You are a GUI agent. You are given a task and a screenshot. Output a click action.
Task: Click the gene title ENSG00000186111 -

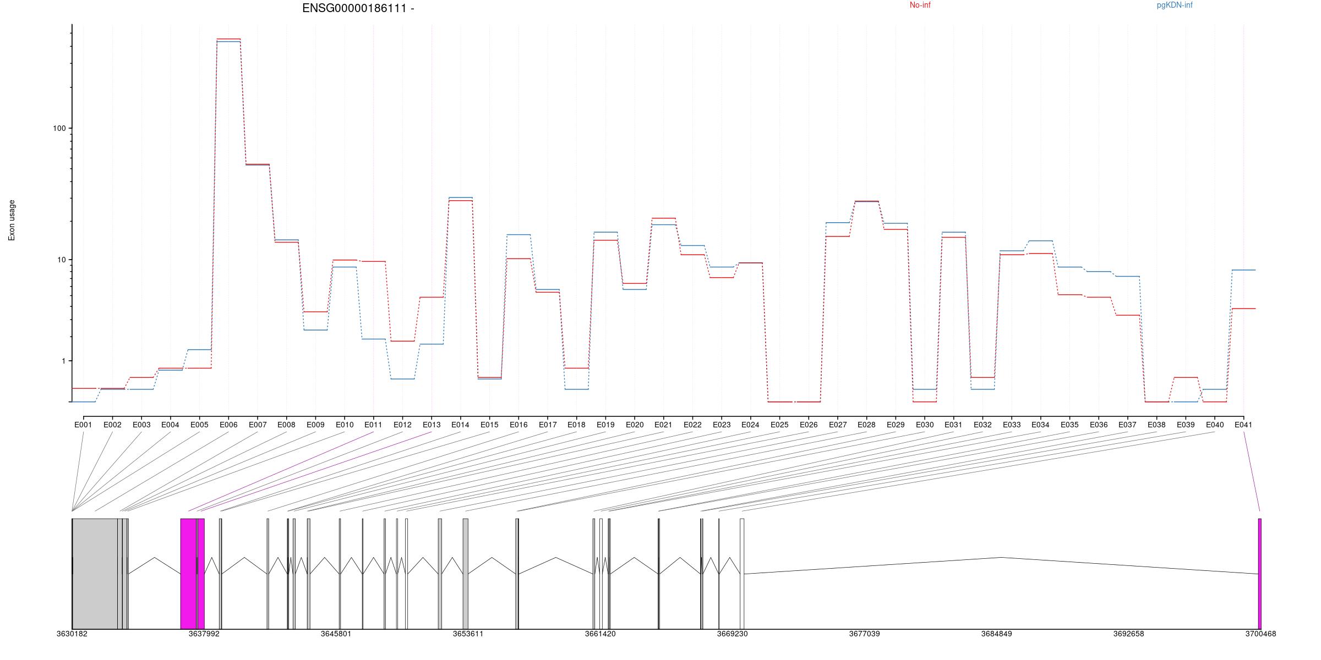coord(358,8)
